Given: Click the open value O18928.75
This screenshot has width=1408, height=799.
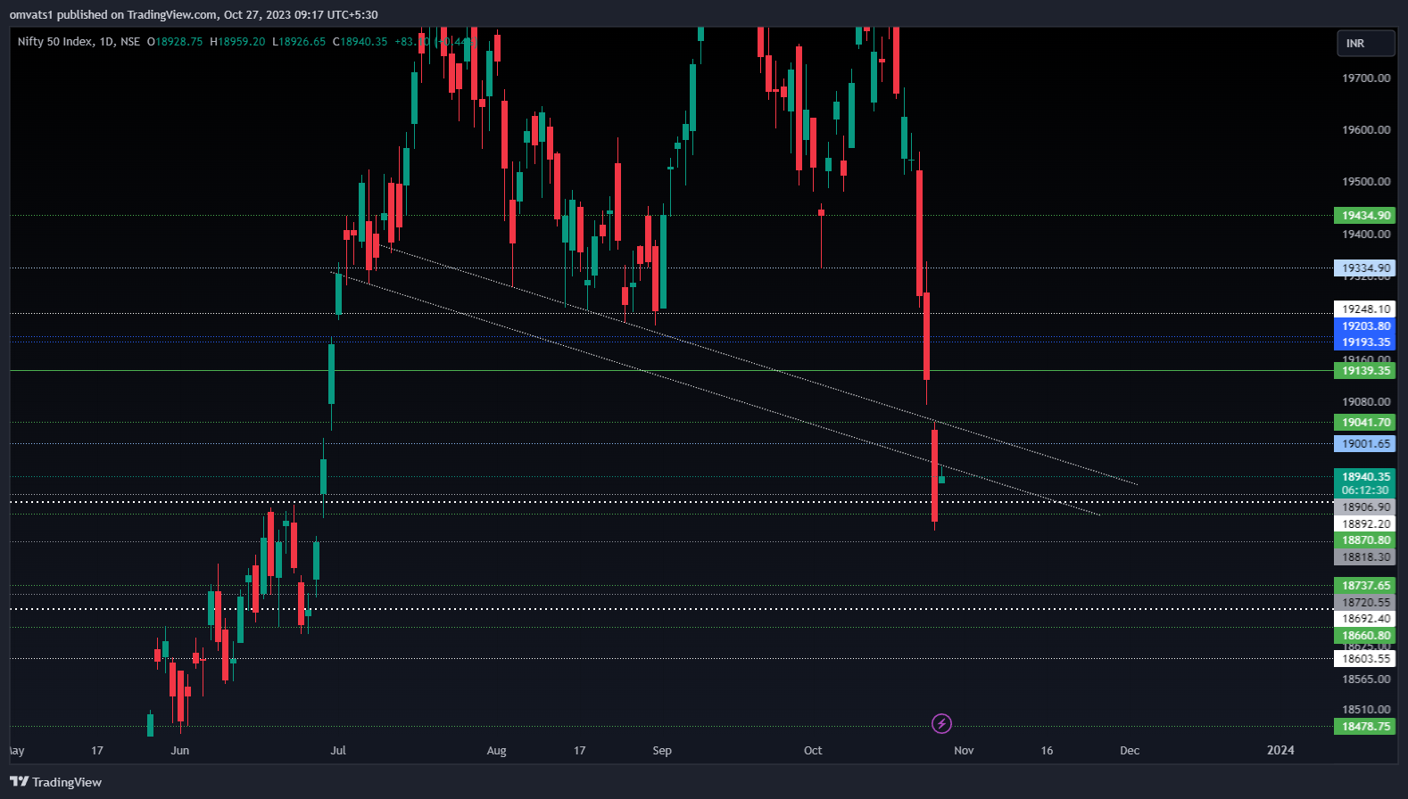Looking at the screenshot, I should 175,42.
